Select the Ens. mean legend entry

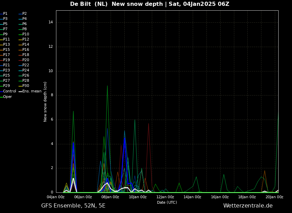pos(32,91)
